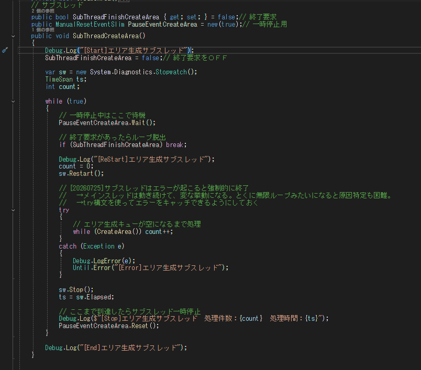The image size is (421, 370).
Task: Click 'sw.Restart()' call
Action: [x=81, y=174]
